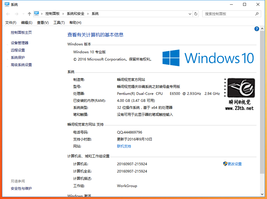Click the 联机支持 website link
The width and height of the screenshot is (267, 199).
tap(124, 146)
